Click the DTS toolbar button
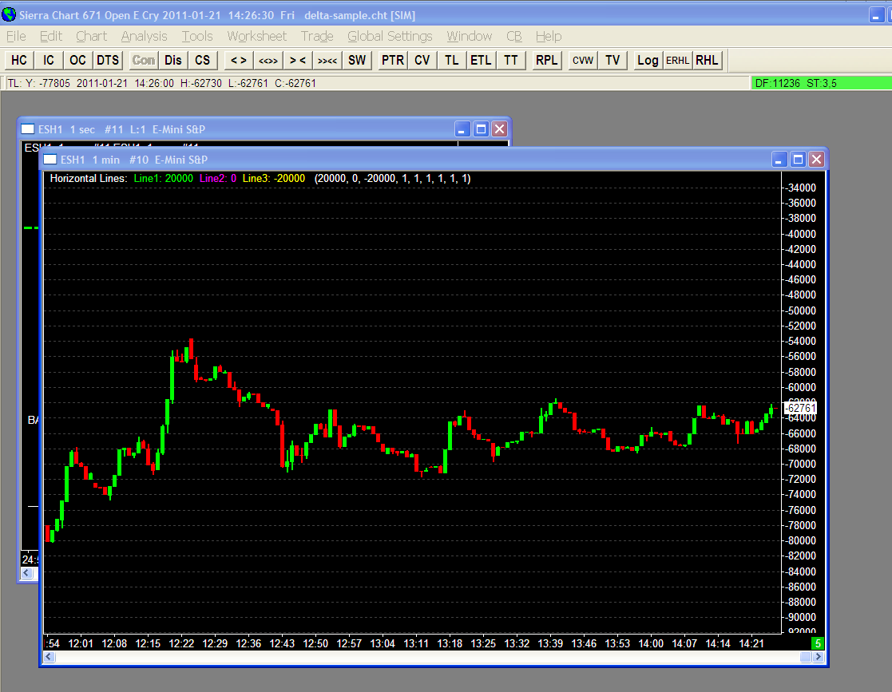 coord(108,61)
